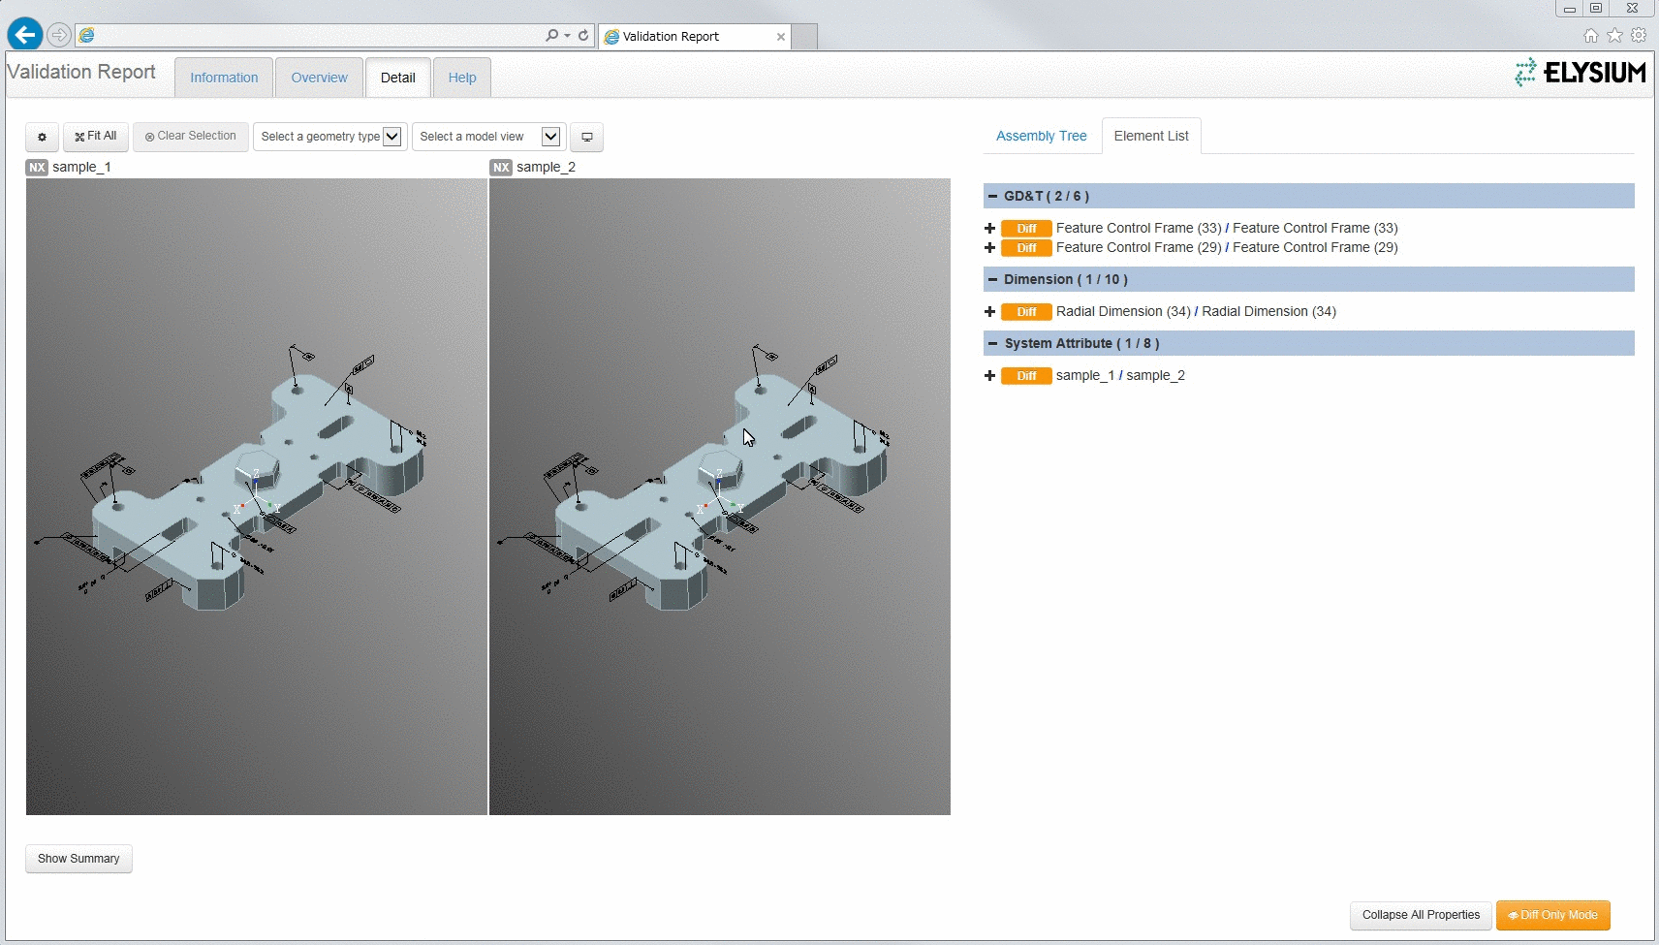Viewport: 1659px width, 945px height.
Task: Select the Detail tab
Action: pos(397,78)
